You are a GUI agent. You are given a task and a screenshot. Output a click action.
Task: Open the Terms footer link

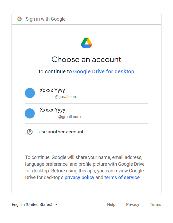click(x=156, y=205)
